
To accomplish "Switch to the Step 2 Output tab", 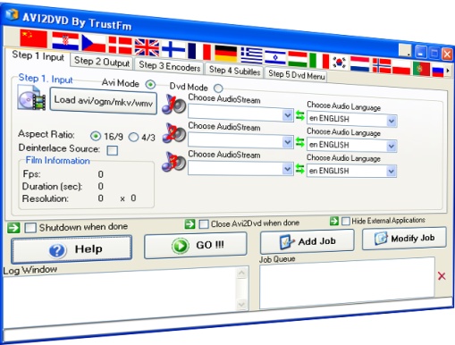I will (102, 62).
